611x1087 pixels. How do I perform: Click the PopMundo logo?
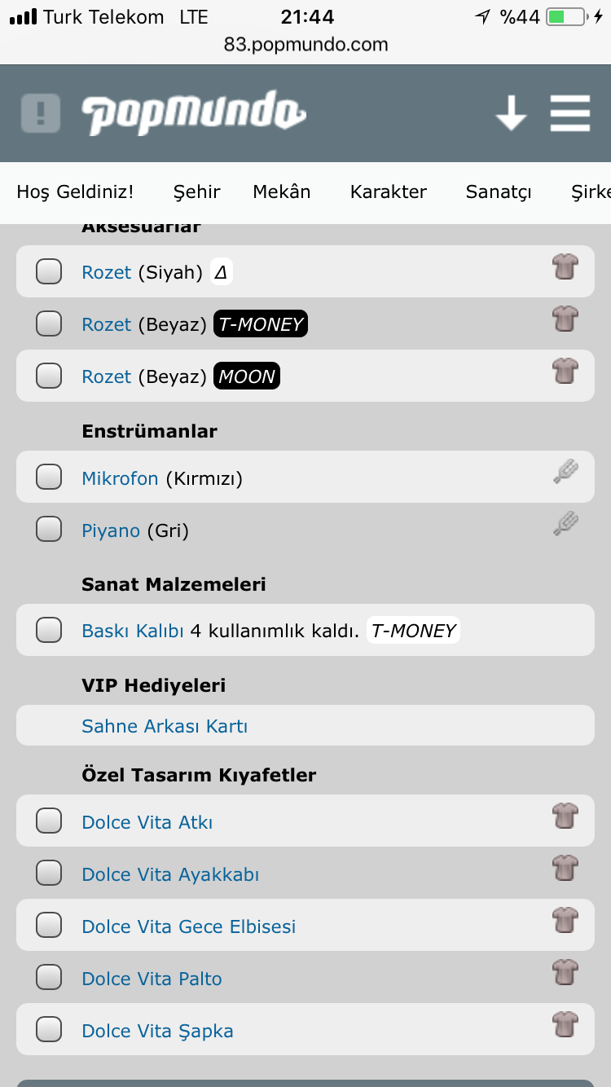(x=193, y=112)
